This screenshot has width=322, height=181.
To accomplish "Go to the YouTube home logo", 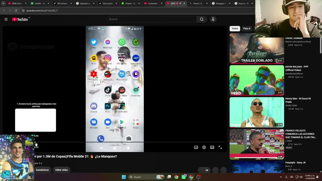I will point(20,19).
